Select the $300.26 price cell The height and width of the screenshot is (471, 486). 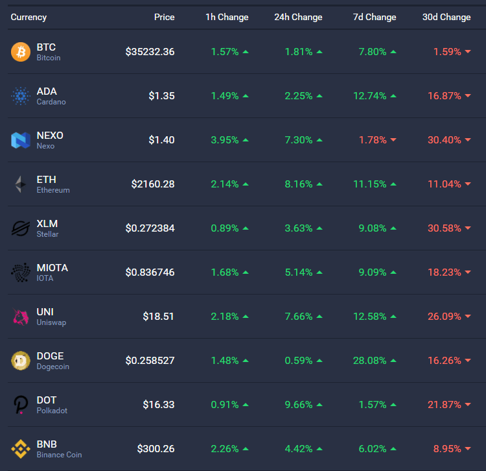[156, 449]
